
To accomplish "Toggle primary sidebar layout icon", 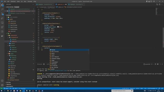I will tap(147, 2).
